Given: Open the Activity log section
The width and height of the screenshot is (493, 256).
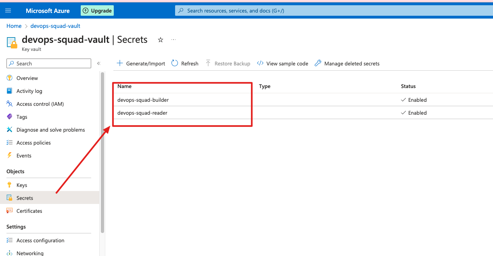Looking at the screenshot, I should pos(29,91).
